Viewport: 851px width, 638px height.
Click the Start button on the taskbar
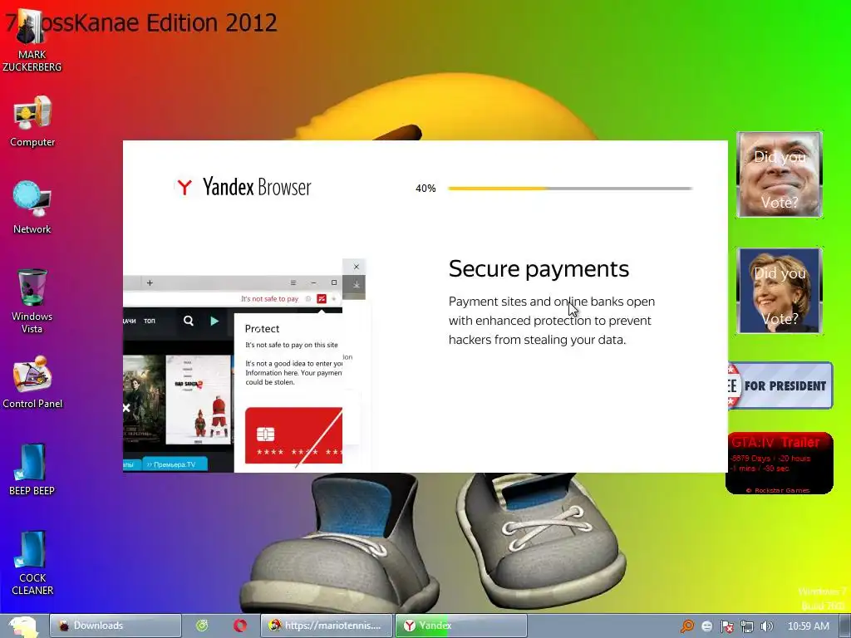point(22,626)
